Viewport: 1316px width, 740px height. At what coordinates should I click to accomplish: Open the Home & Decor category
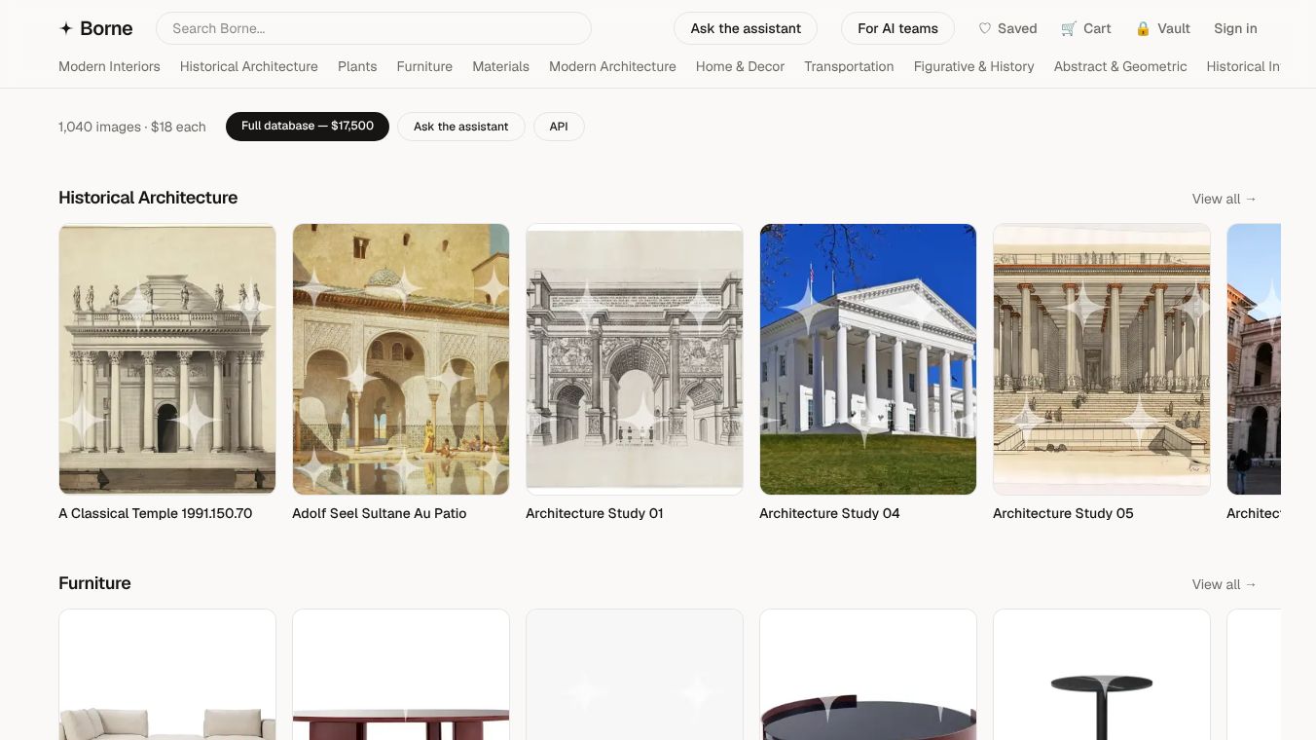coord(740,66)
